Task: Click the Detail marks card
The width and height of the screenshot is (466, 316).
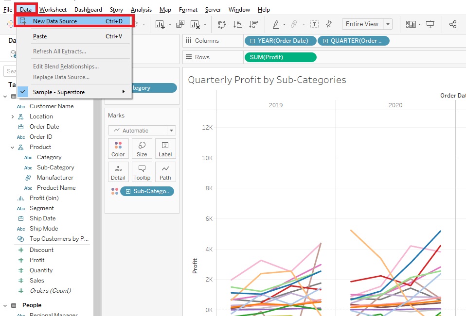Action: pos(118,172)
